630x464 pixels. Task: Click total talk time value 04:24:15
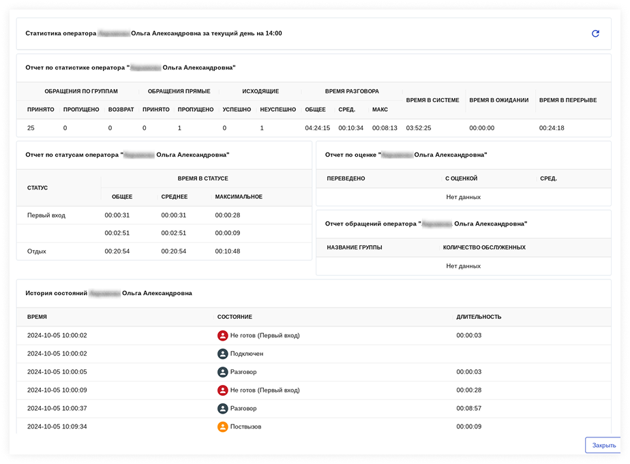point(317,128)
